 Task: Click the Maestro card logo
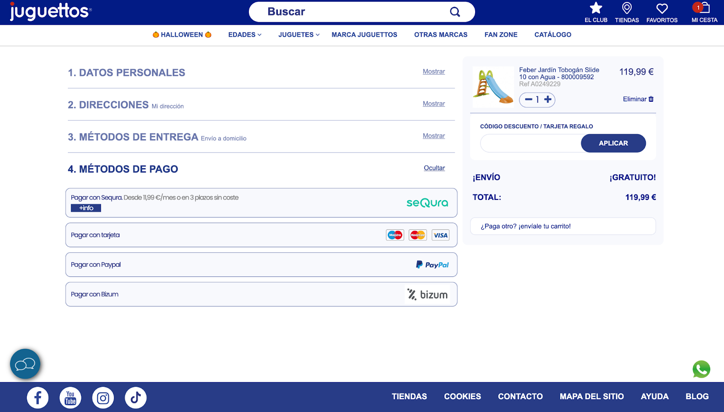click(395, 235)
